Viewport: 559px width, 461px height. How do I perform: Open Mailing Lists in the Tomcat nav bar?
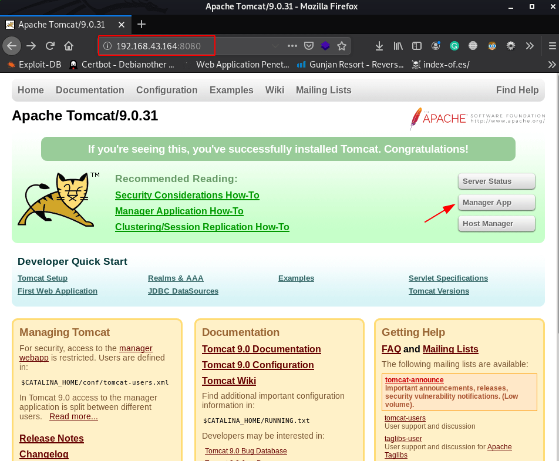(x=324, y=90)
